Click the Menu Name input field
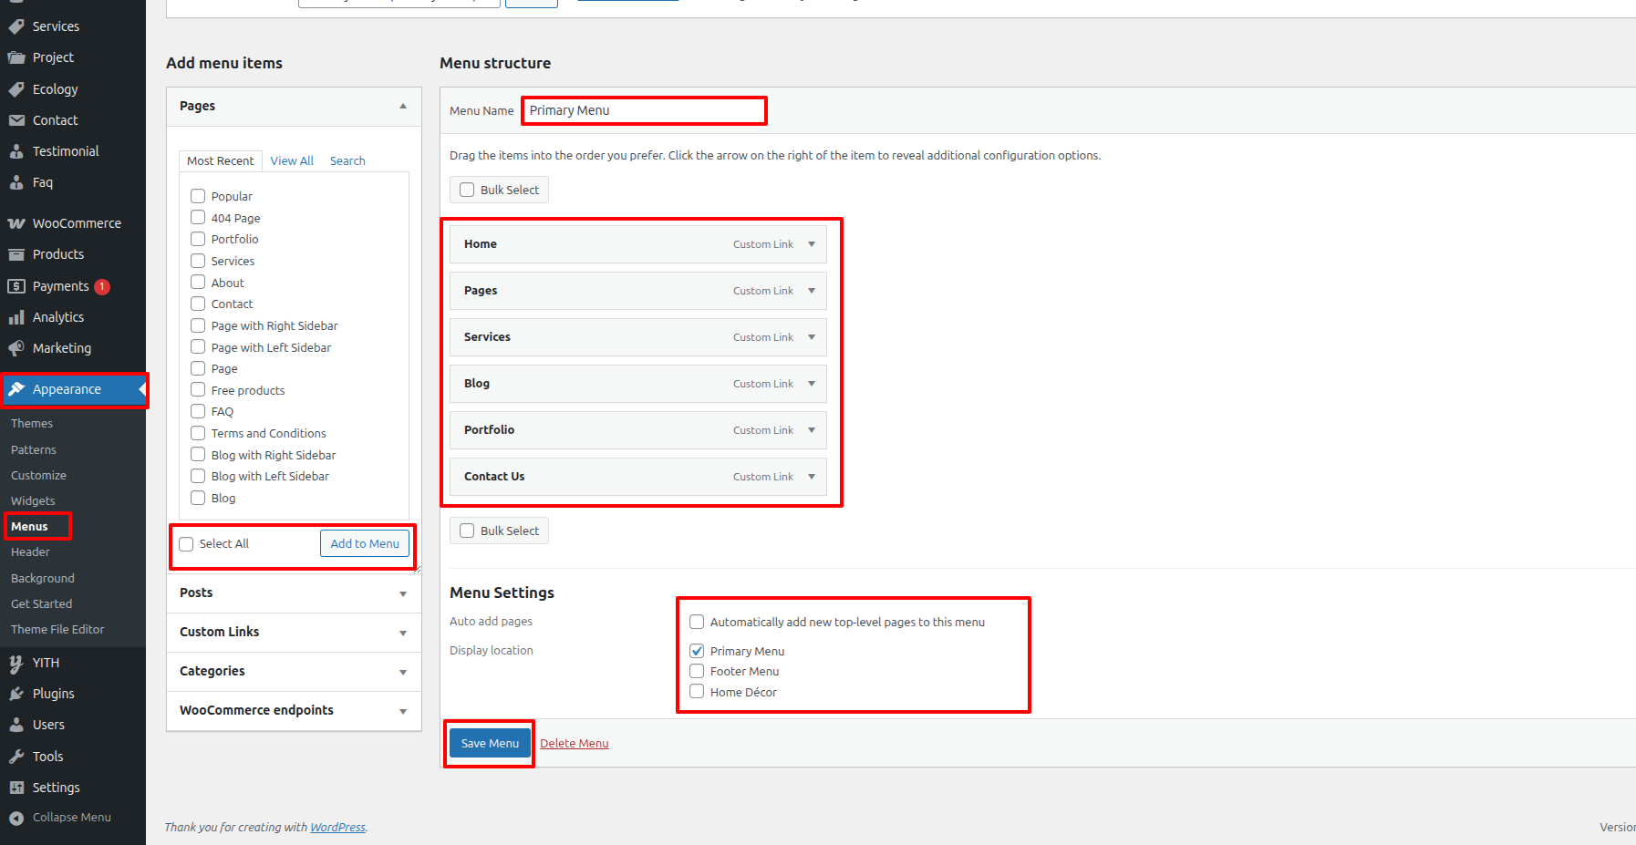The height and width of the screenshot is (845, 1636). 643,110
